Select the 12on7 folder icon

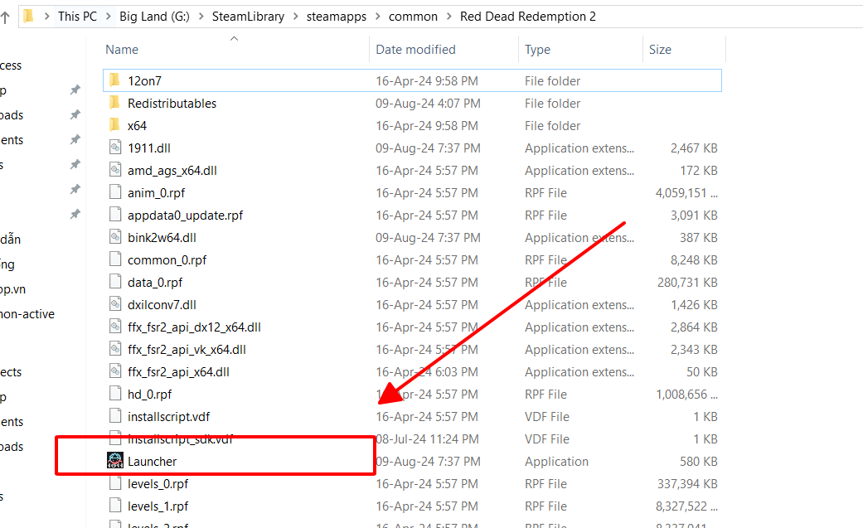click(x=115, y=80)
